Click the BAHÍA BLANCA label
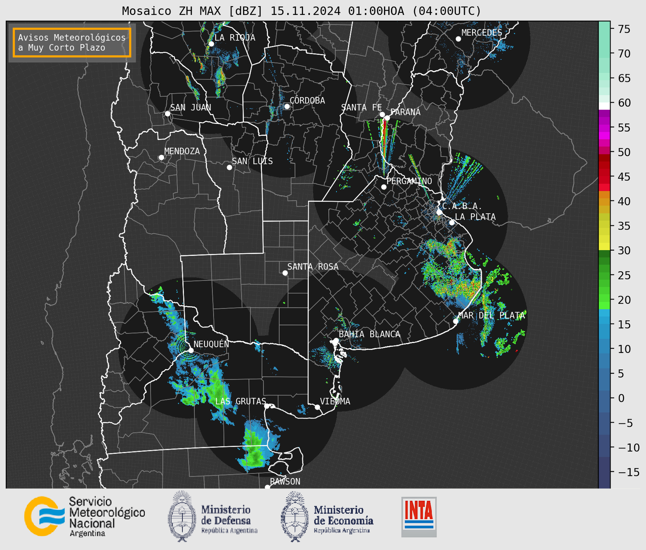This screenshot has height=550, width=646. (370, 334)
